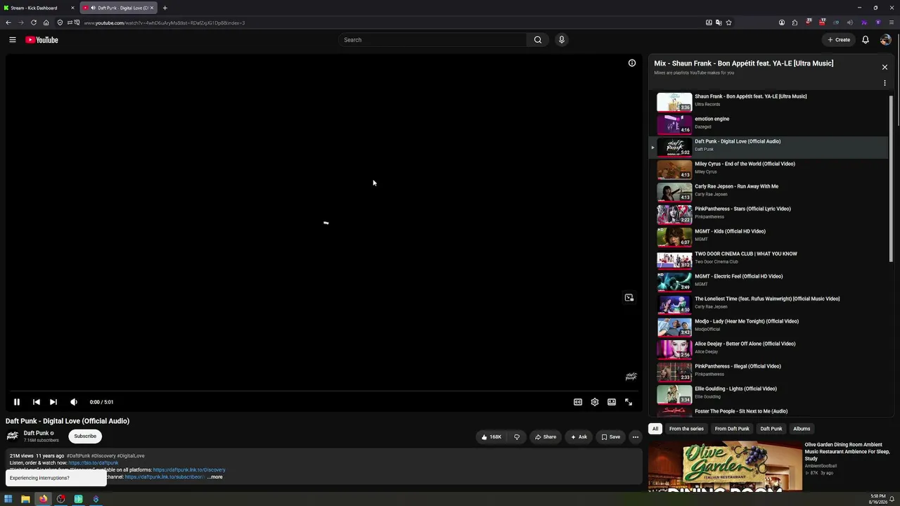This screenshot has width=900, height=506.
Task: Select The Loneliest Time in the playlist
Action: click(x=769, y=304)
